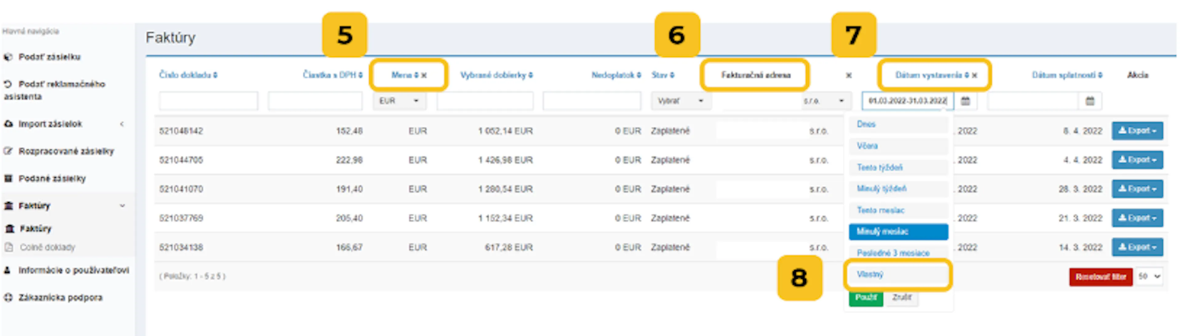The height and width of the screenshot is (336, 1181).
Task: Click the Čiastka s DPH filter field
Action: [x=316, y=101]
